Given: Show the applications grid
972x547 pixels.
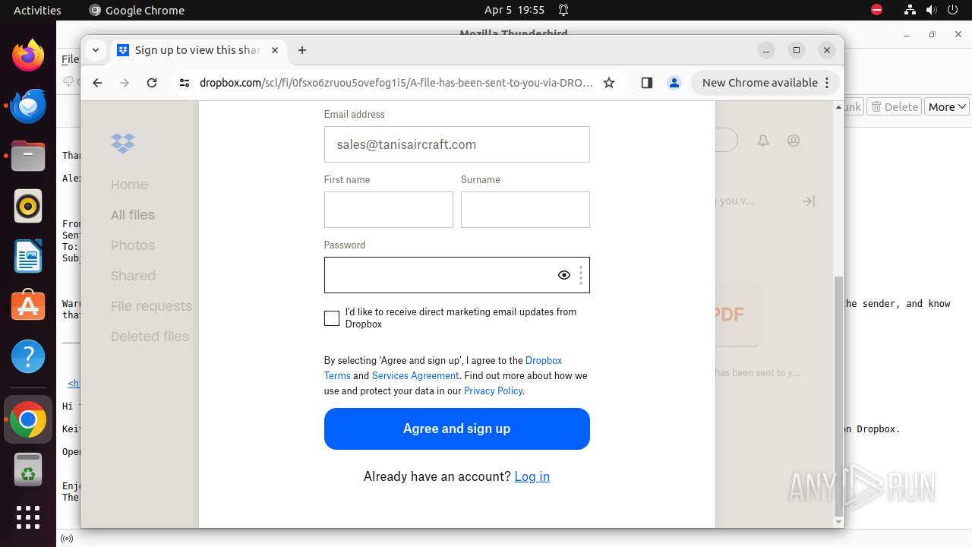Looking at the screenshot, I should [x=28, y=517].
